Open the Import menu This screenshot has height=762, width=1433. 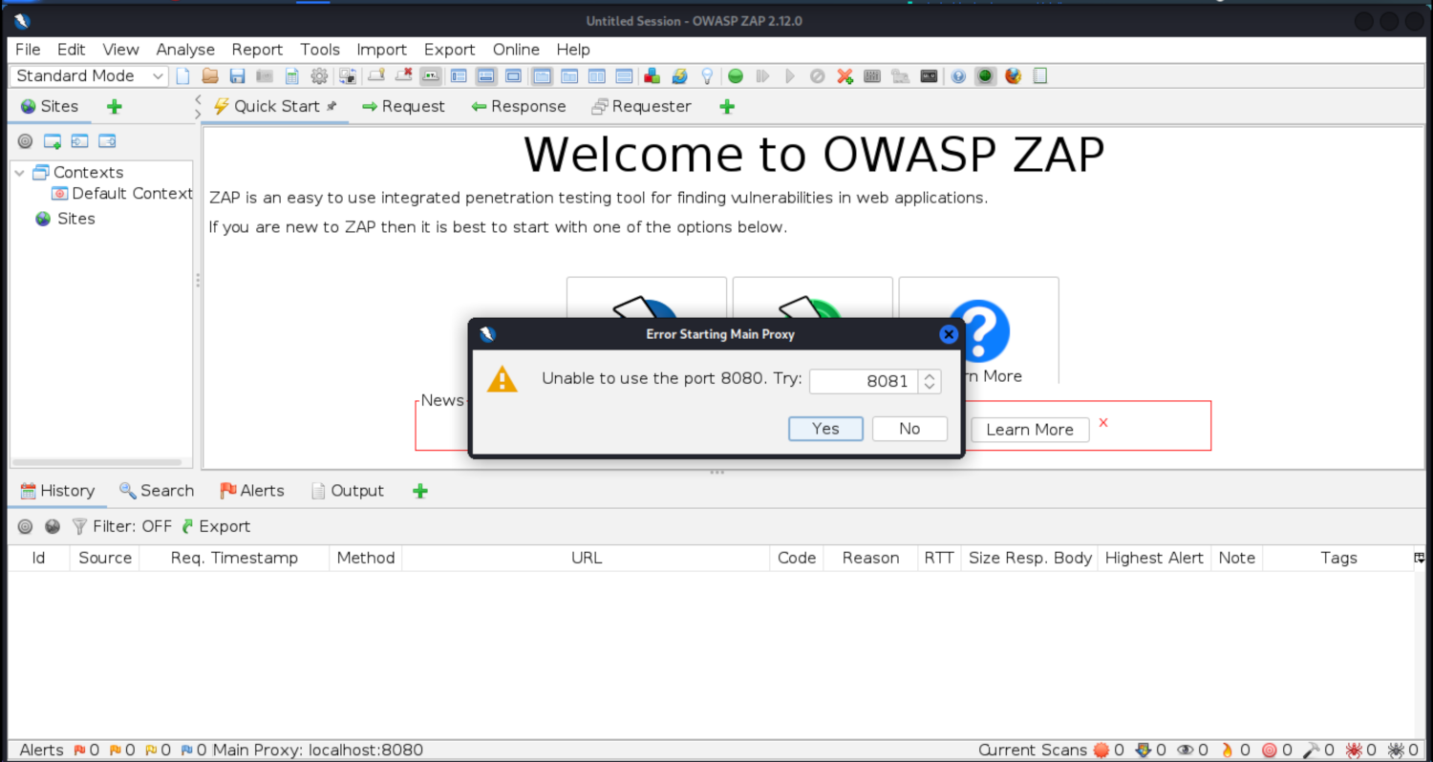click(381, 50)
